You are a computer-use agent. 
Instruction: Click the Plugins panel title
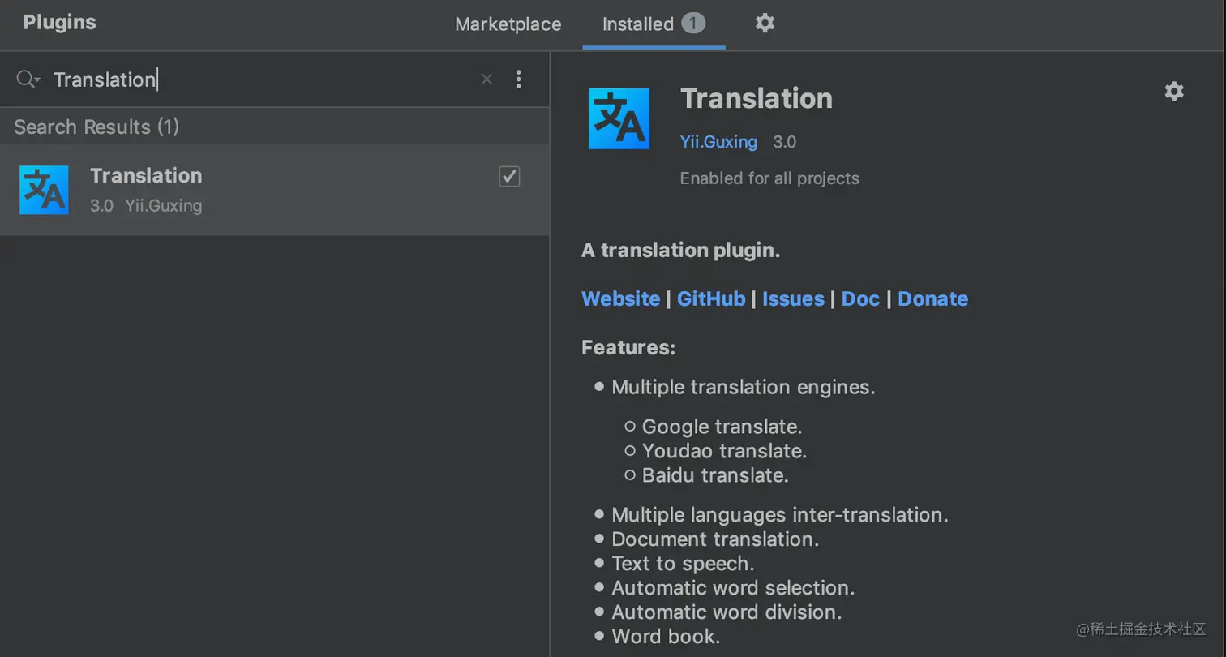(x=59, y=23)
